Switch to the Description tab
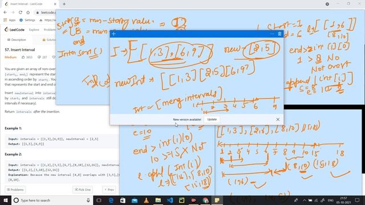 pyautogui.click(x=17, y=40)
